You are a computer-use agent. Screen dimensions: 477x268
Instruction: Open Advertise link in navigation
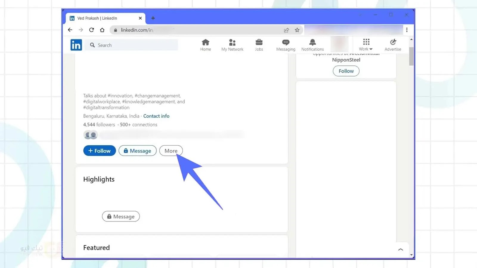(x=393, y=45)
